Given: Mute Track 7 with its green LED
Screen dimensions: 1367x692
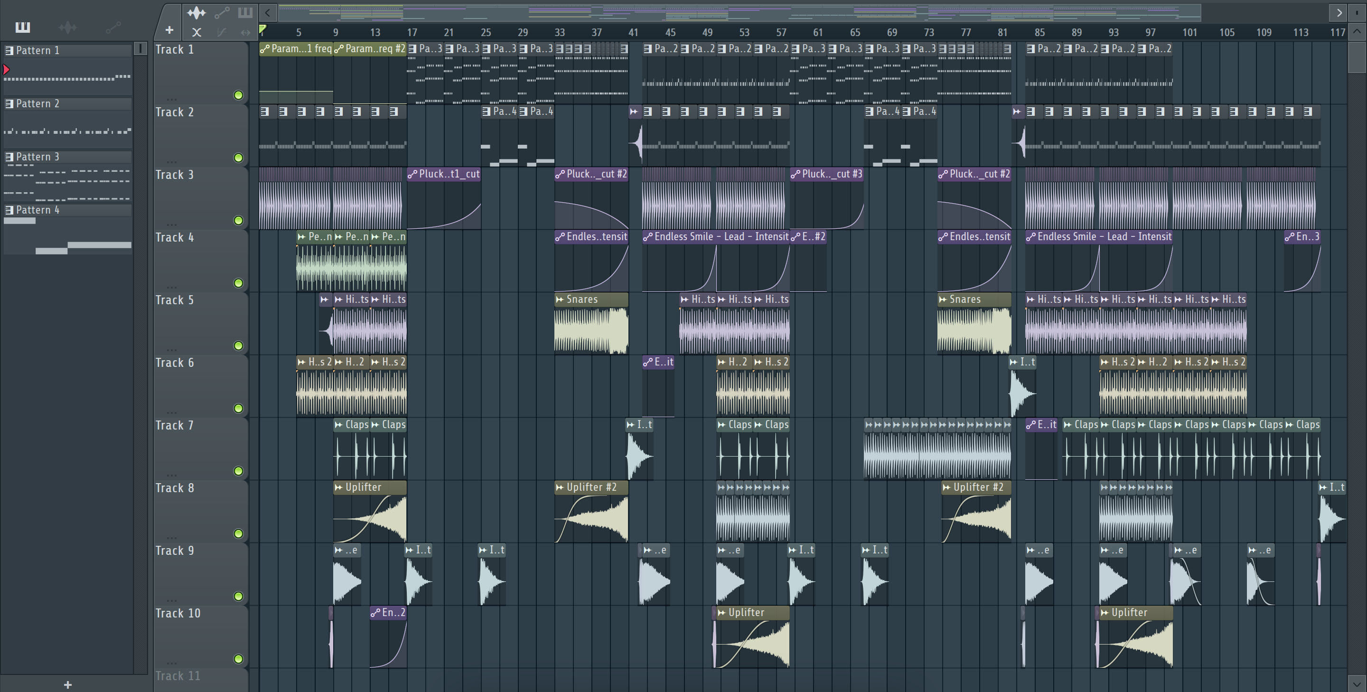Looking at the screenshot, I should (238, 471).
